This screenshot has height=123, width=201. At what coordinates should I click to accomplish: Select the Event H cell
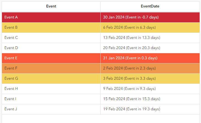tap(11, 89)
